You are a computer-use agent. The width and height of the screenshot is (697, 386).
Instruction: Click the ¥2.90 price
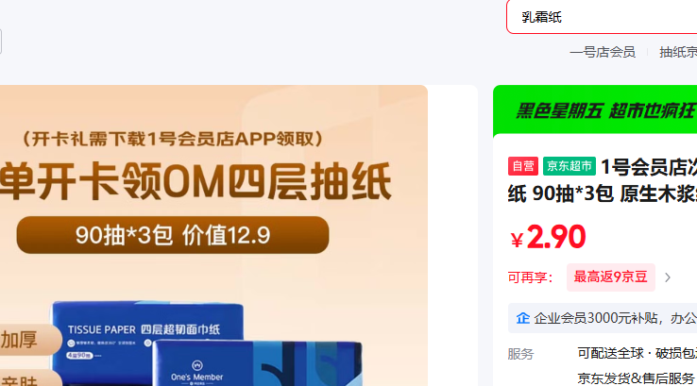pos(548,237)
